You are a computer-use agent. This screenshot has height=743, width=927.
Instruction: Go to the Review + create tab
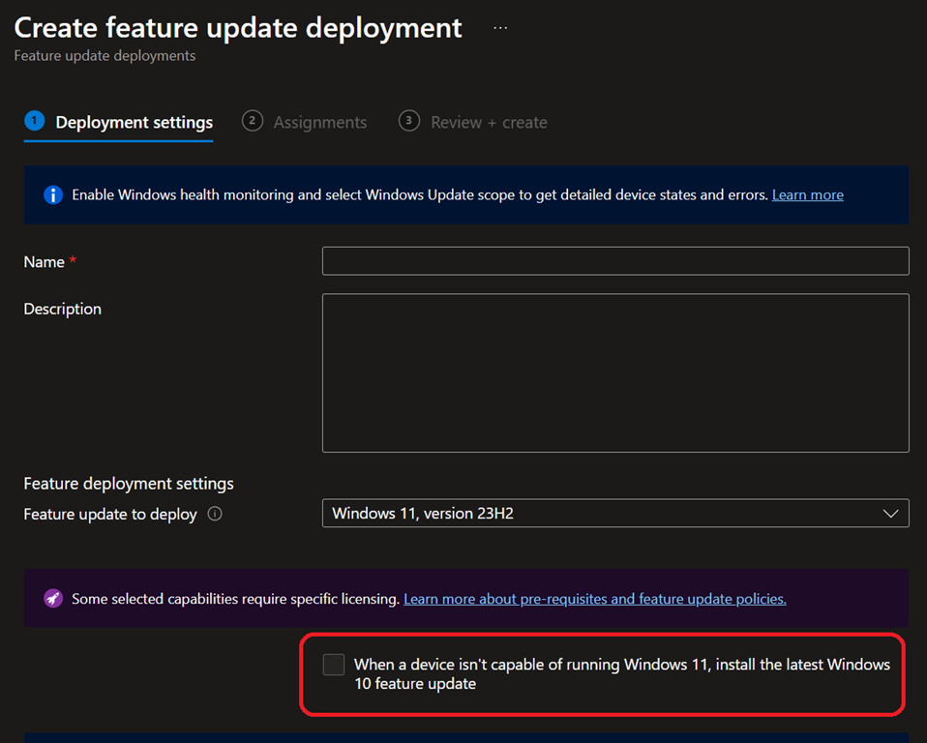click(x=489, y=123)
